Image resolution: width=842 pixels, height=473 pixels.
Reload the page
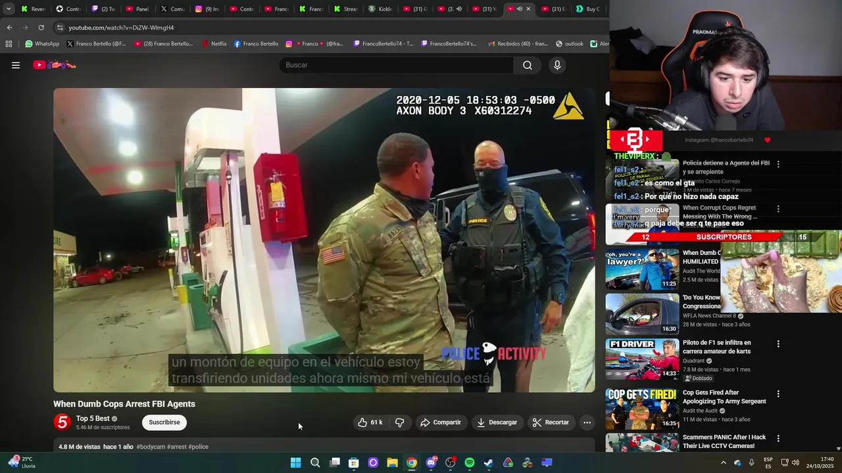[x=41, y=28]
